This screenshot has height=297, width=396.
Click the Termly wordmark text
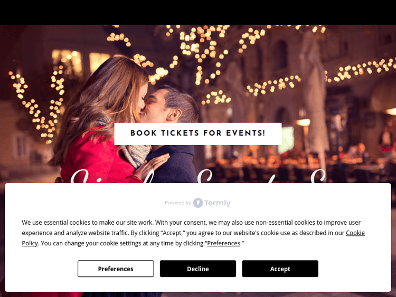(217, 203)
